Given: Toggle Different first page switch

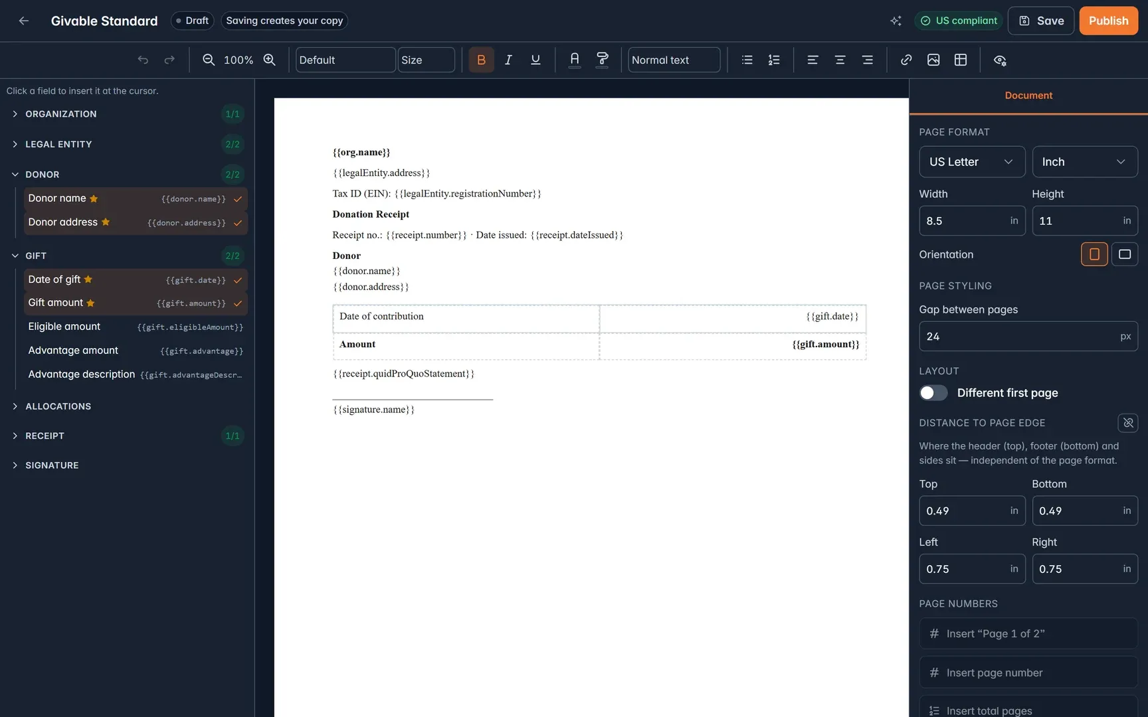Looking at the screenshot, I should click(x=933, y=393).
